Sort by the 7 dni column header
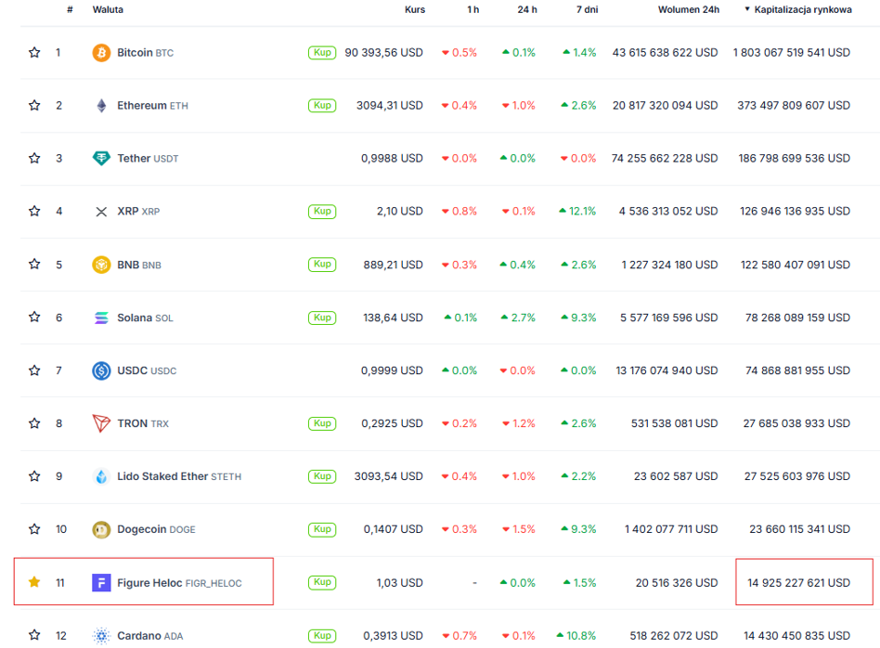The image size is (880, 648). tap(587, 9)
